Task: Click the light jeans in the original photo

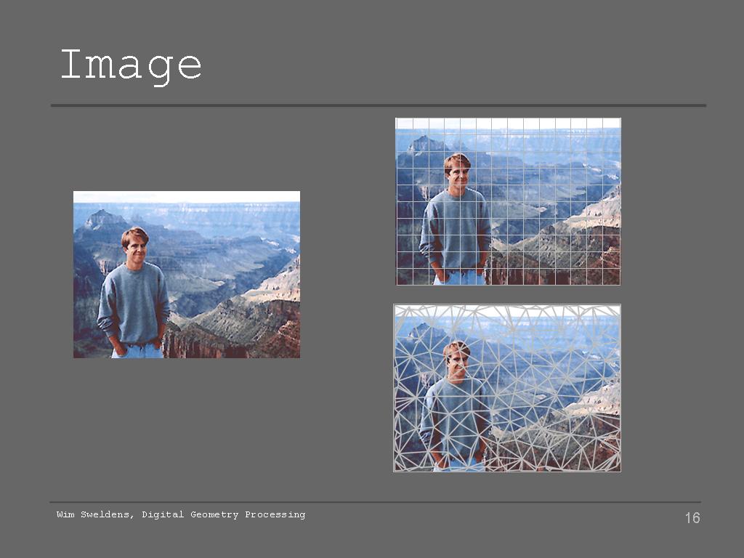Action: tap(137, 351)
